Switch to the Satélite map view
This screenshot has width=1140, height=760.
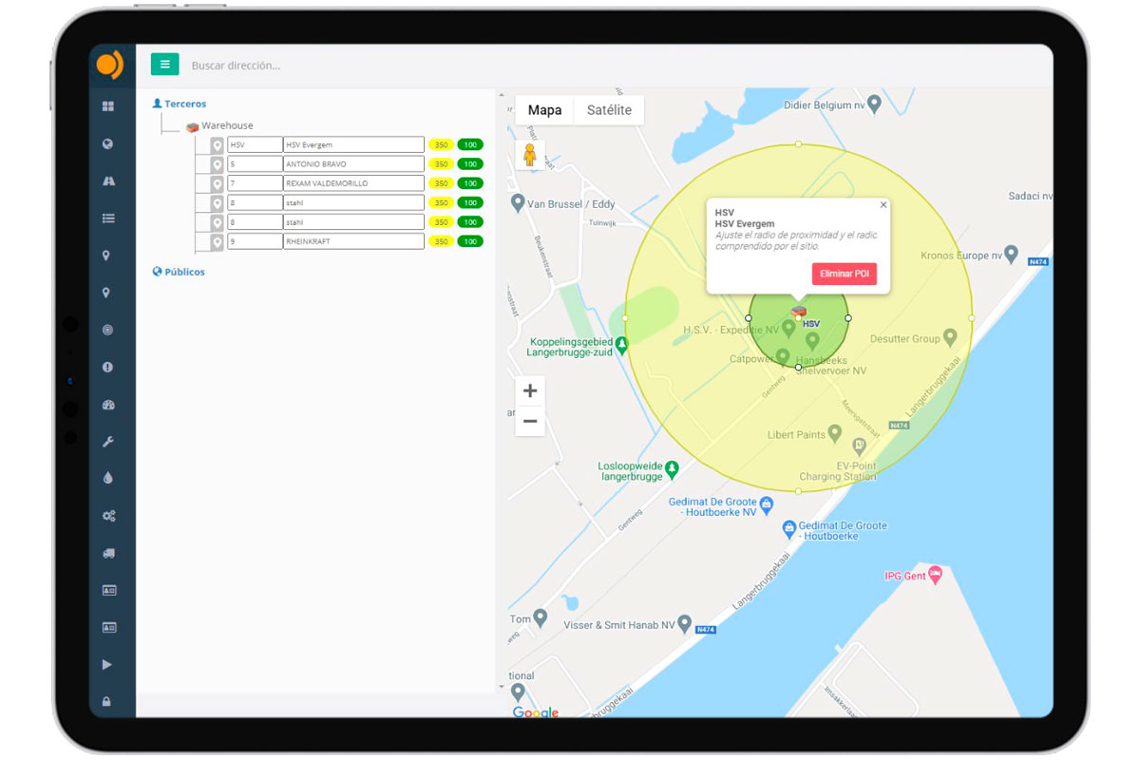click(x=609, y=110)
